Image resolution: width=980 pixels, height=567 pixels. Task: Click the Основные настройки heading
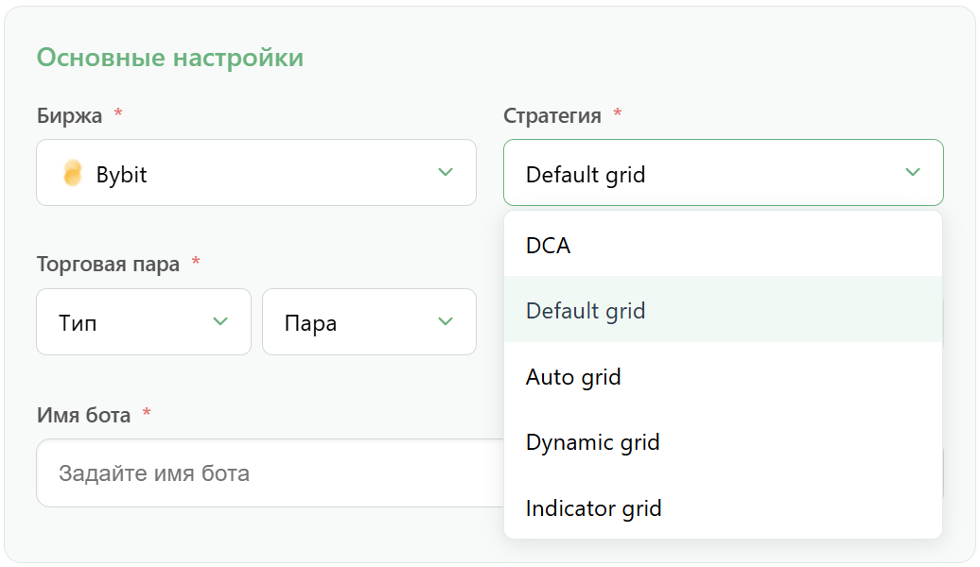(x=170, y=58)
